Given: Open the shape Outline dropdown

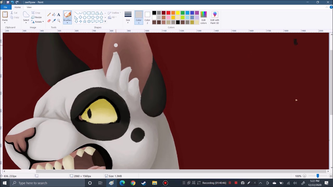Looking at the screenshot, I should pyautogui.click(x=114, y=13).
